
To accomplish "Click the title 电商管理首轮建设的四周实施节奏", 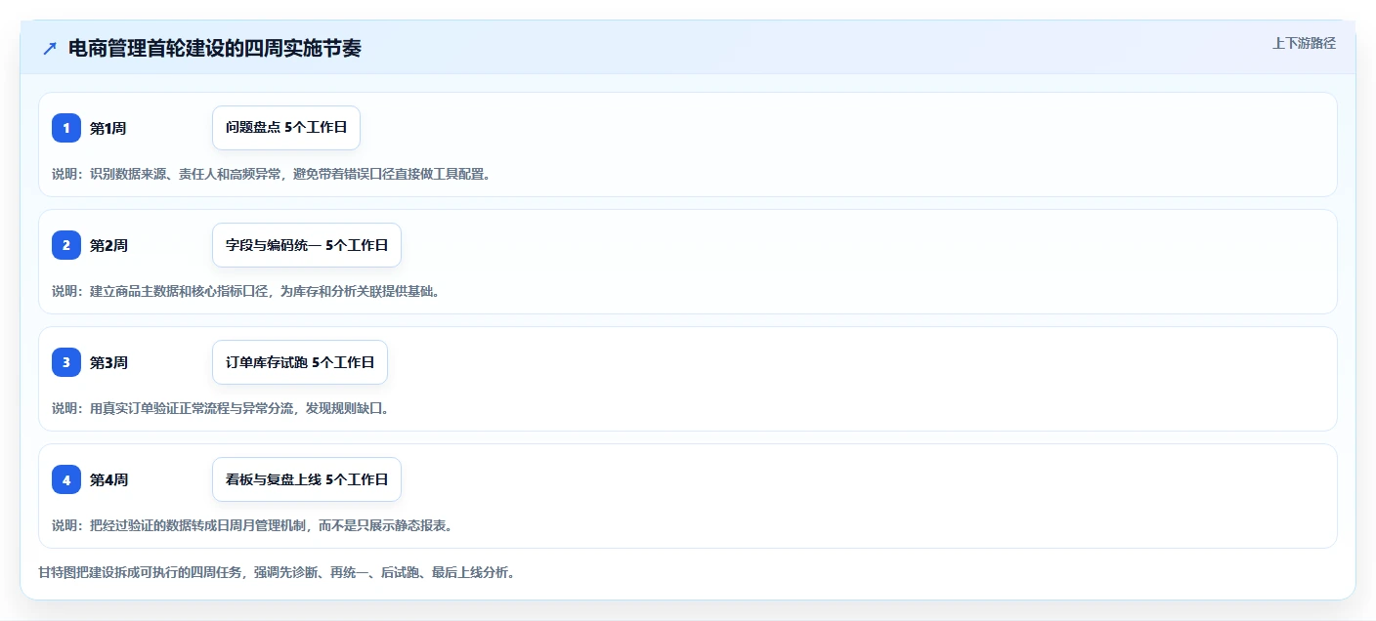I will point(215,48).
